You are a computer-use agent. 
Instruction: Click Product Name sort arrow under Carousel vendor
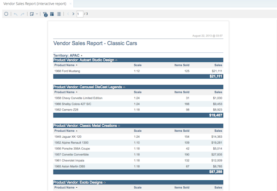click(77, 92)
